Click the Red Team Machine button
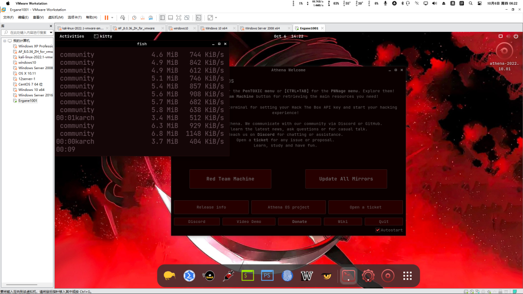This screenshot has width=523, height=294. point(230,179)
